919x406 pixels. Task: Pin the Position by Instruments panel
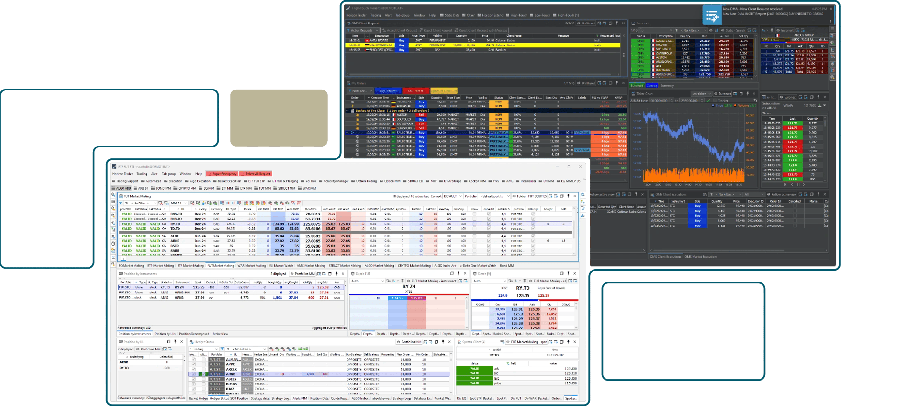pyautogui.click(x=336, y=274)
